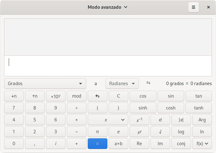Open the hamburger menu
216x153 pixels.
coord(194,7)
